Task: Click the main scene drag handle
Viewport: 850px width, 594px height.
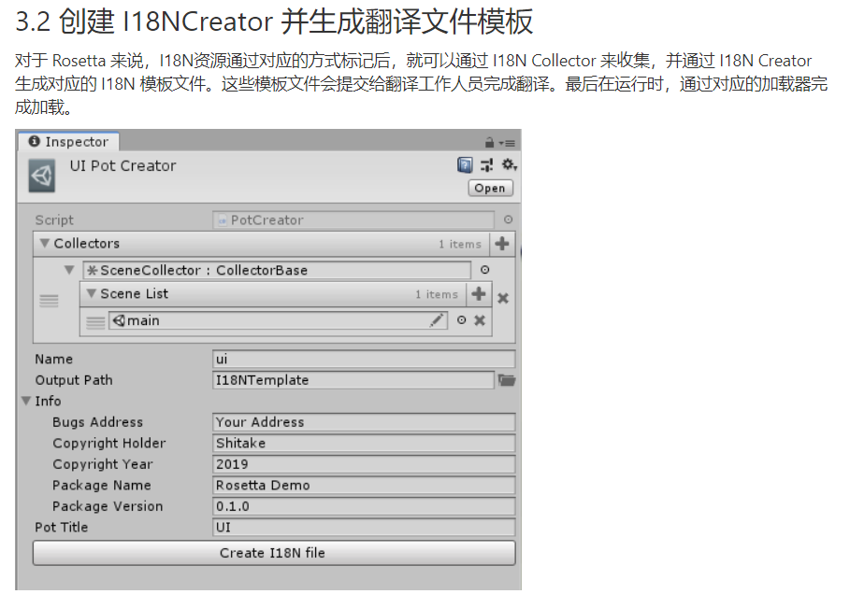Action: tap(95, 322)
